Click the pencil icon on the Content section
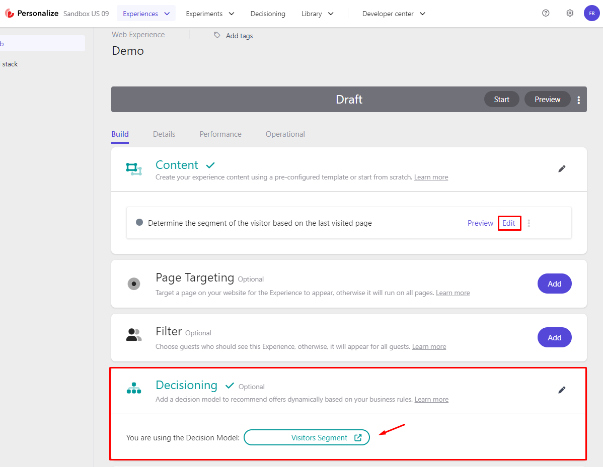The width and height of the screenshot is (603, 467). point(562,169)
